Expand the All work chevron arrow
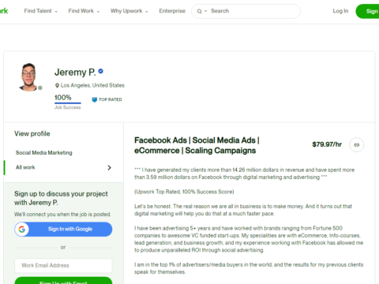 (x=109, y=168)
